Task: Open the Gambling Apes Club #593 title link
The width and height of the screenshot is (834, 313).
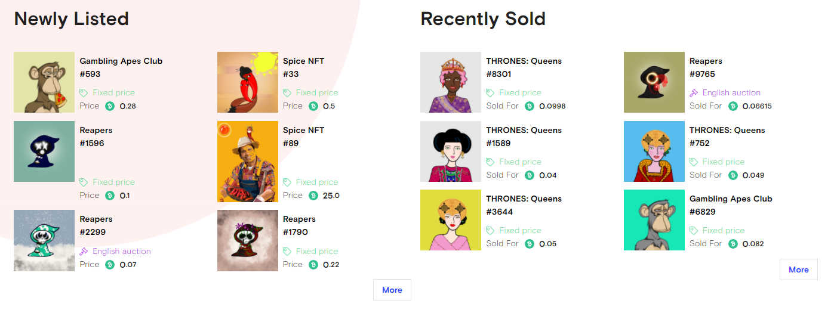Action: click(121, 67)
